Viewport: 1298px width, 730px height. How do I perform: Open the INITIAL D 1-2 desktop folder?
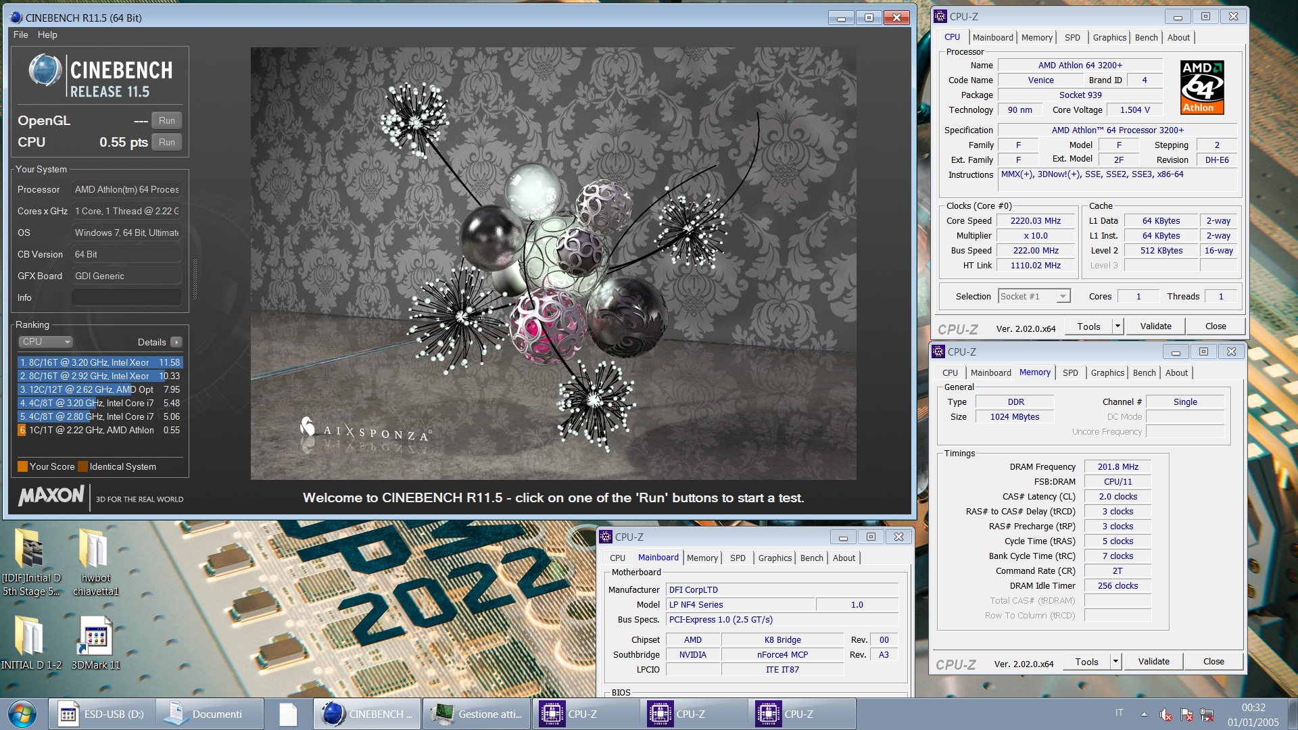pyautogui.click(x=30, y=642)
